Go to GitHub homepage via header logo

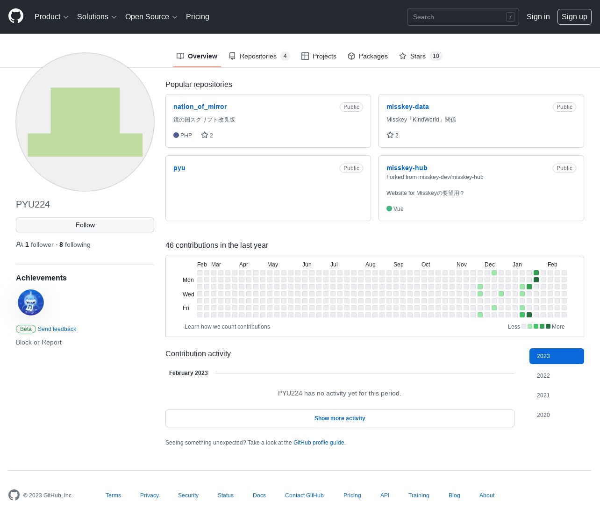(16, 16)
